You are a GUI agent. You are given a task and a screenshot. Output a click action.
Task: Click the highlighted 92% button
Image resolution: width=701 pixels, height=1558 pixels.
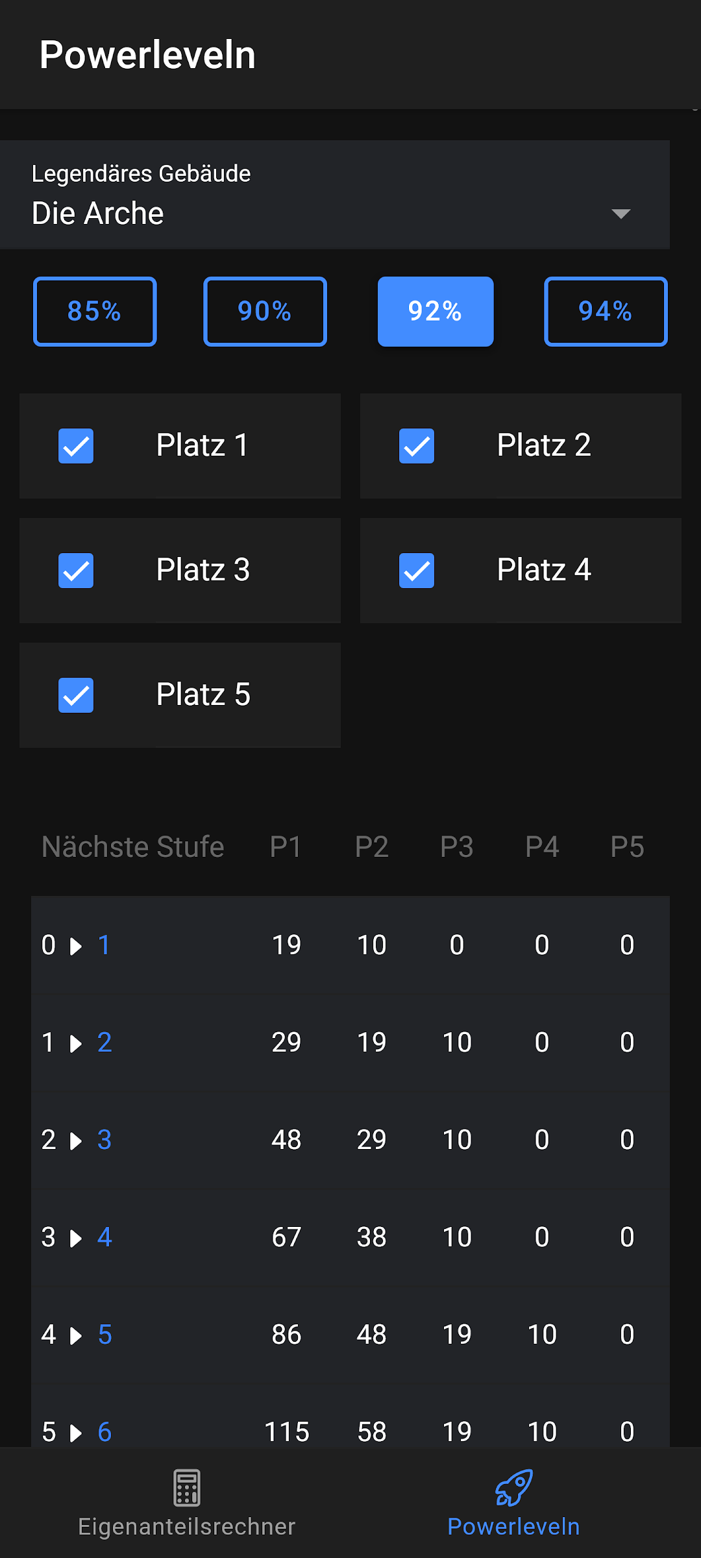pos(436,312)
